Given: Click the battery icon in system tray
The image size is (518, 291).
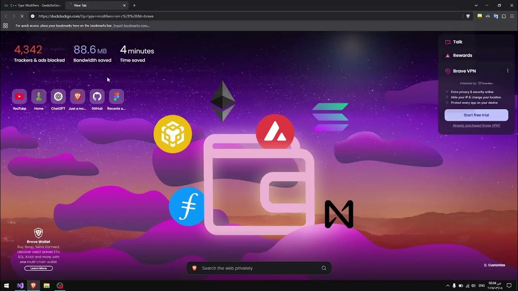Looking at the screenshot, I should tap(461, 286).
